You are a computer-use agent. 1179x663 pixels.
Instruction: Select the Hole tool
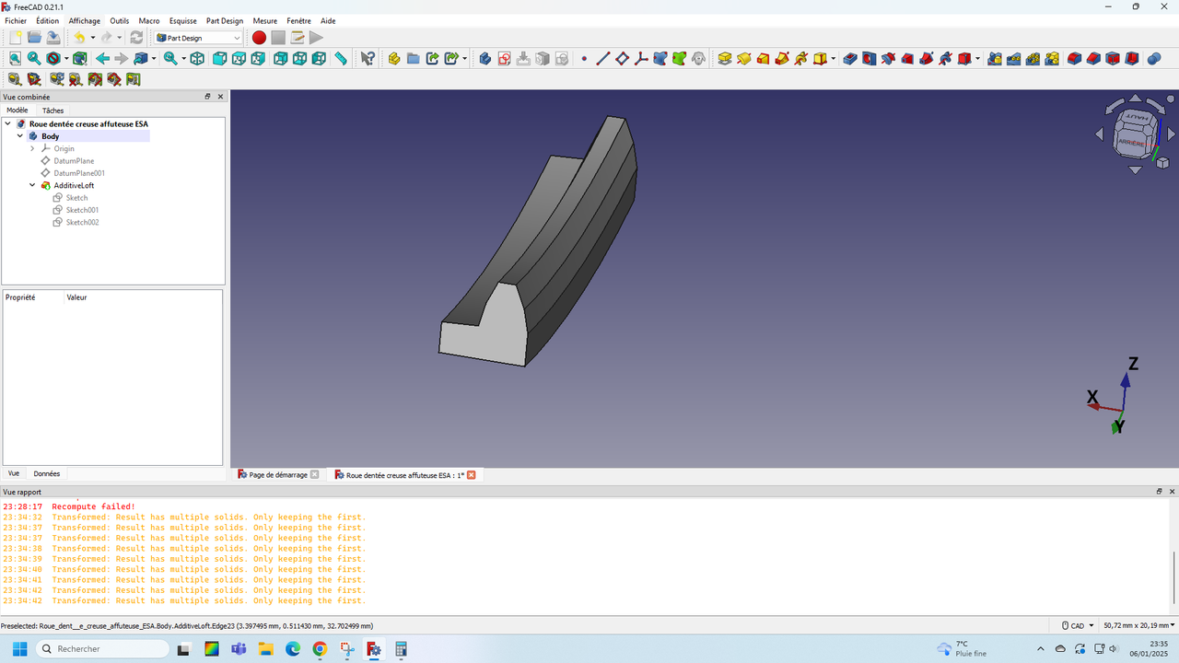[870, 59]
